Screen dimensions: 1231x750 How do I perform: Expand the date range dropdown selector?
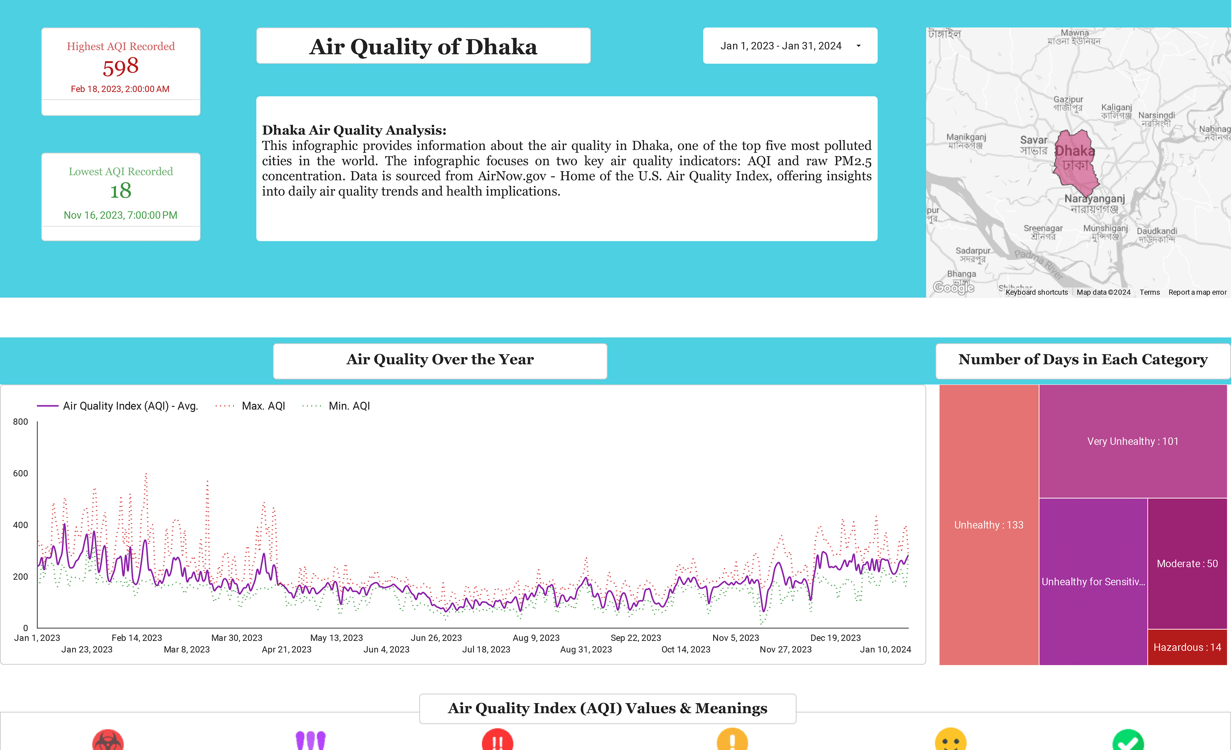pyautogui.click(x=857, y=45)
